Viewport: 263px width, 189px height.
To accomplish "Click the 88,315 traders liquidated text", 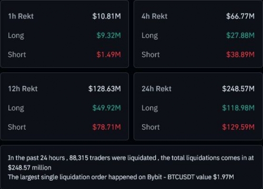I will [113, 158].
